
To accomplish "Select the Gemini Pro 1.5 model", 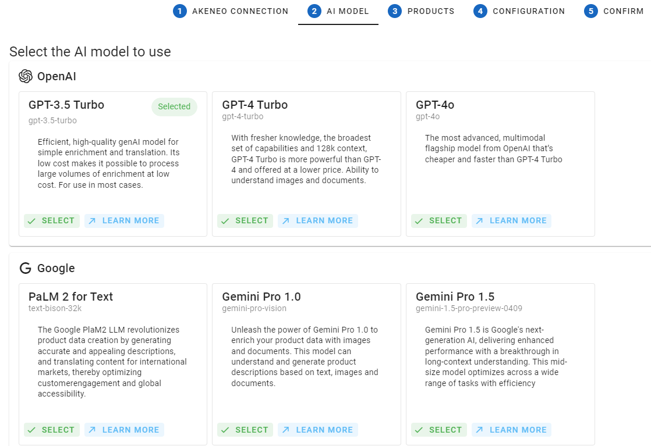I will (x=438, y=429).
